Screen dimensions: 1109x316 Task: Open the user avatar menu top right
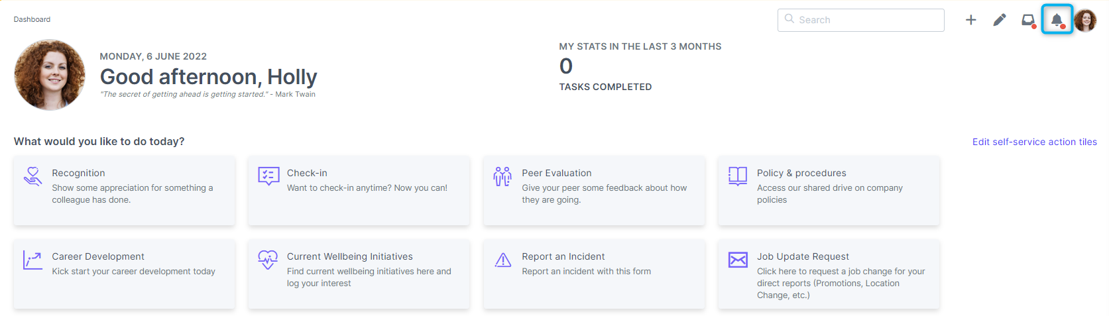[1085, 21]
